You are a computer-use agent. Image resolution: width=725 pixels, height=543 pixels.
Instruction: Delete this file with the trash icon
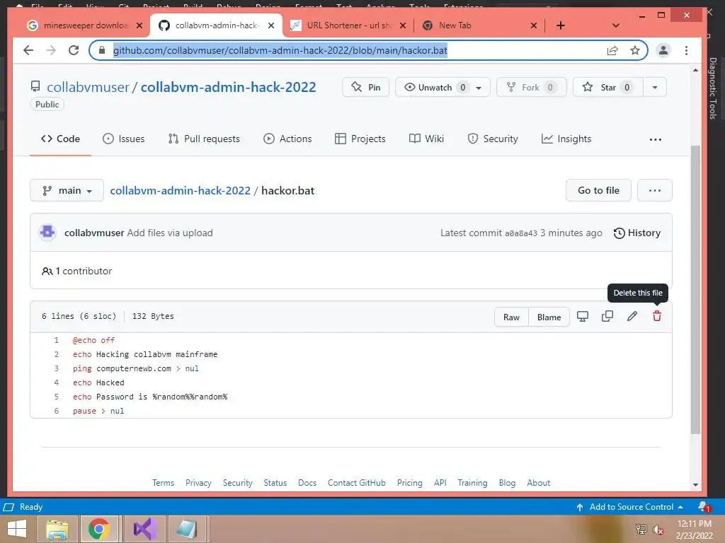(x=657, y=316)
